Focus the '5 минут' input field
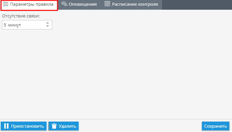Viewport: 232px width, 132px height. coord(27,25)
